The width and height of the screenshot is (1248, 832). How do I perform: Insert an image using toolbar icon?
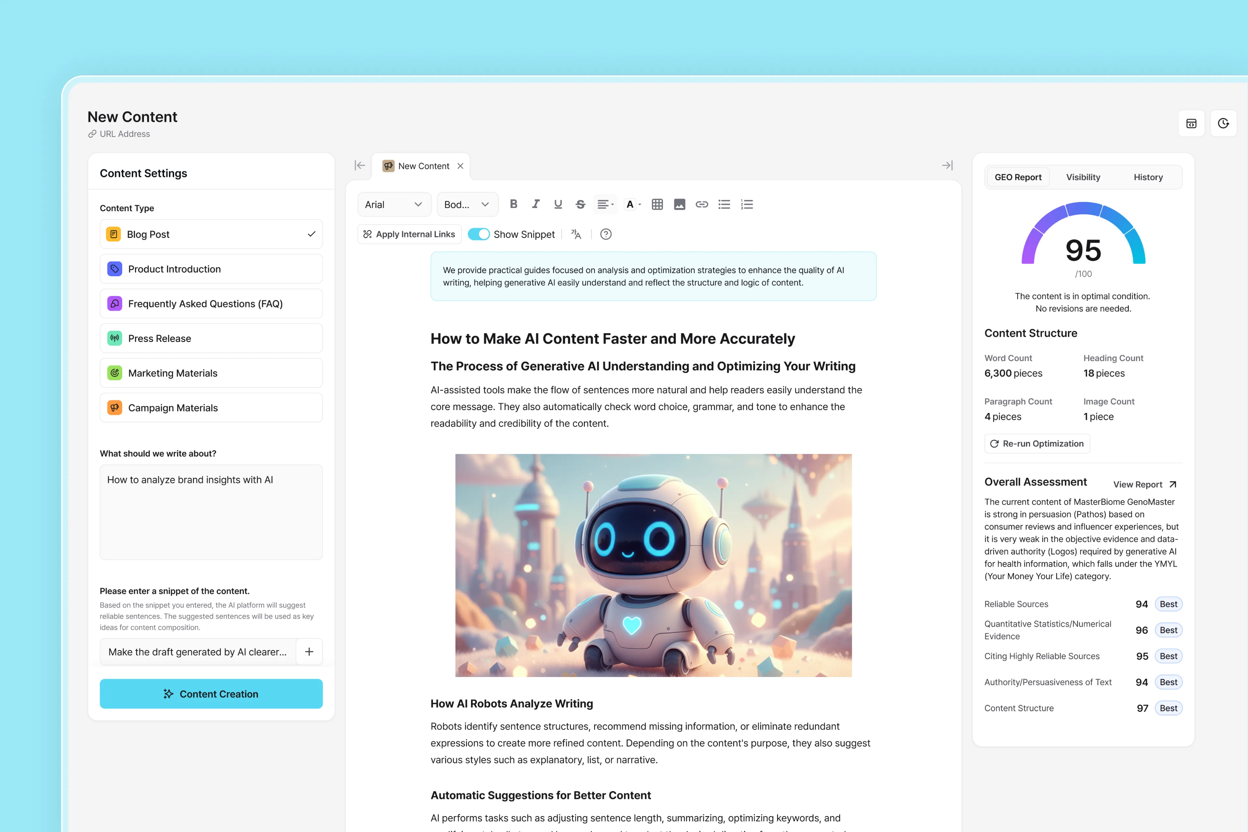pyautogui.click(x=679, y=204)
